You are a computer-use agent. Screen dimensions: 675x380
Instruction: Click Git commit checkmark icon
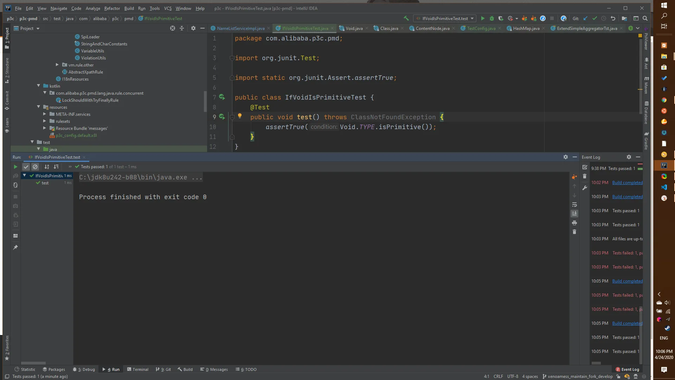[x=594, y=18]
